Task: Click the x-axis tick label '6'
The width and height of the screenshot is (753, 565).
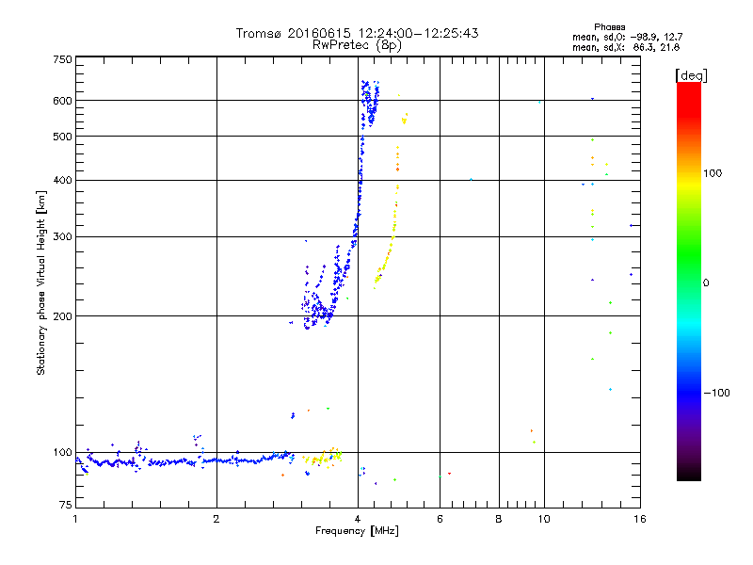Action: click(440, 519)
